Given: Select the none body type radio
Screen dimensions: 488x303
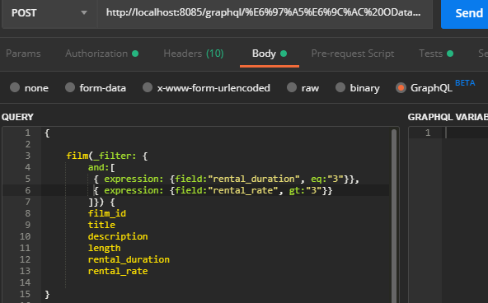Looking at the screenshot, I should 15,87.
